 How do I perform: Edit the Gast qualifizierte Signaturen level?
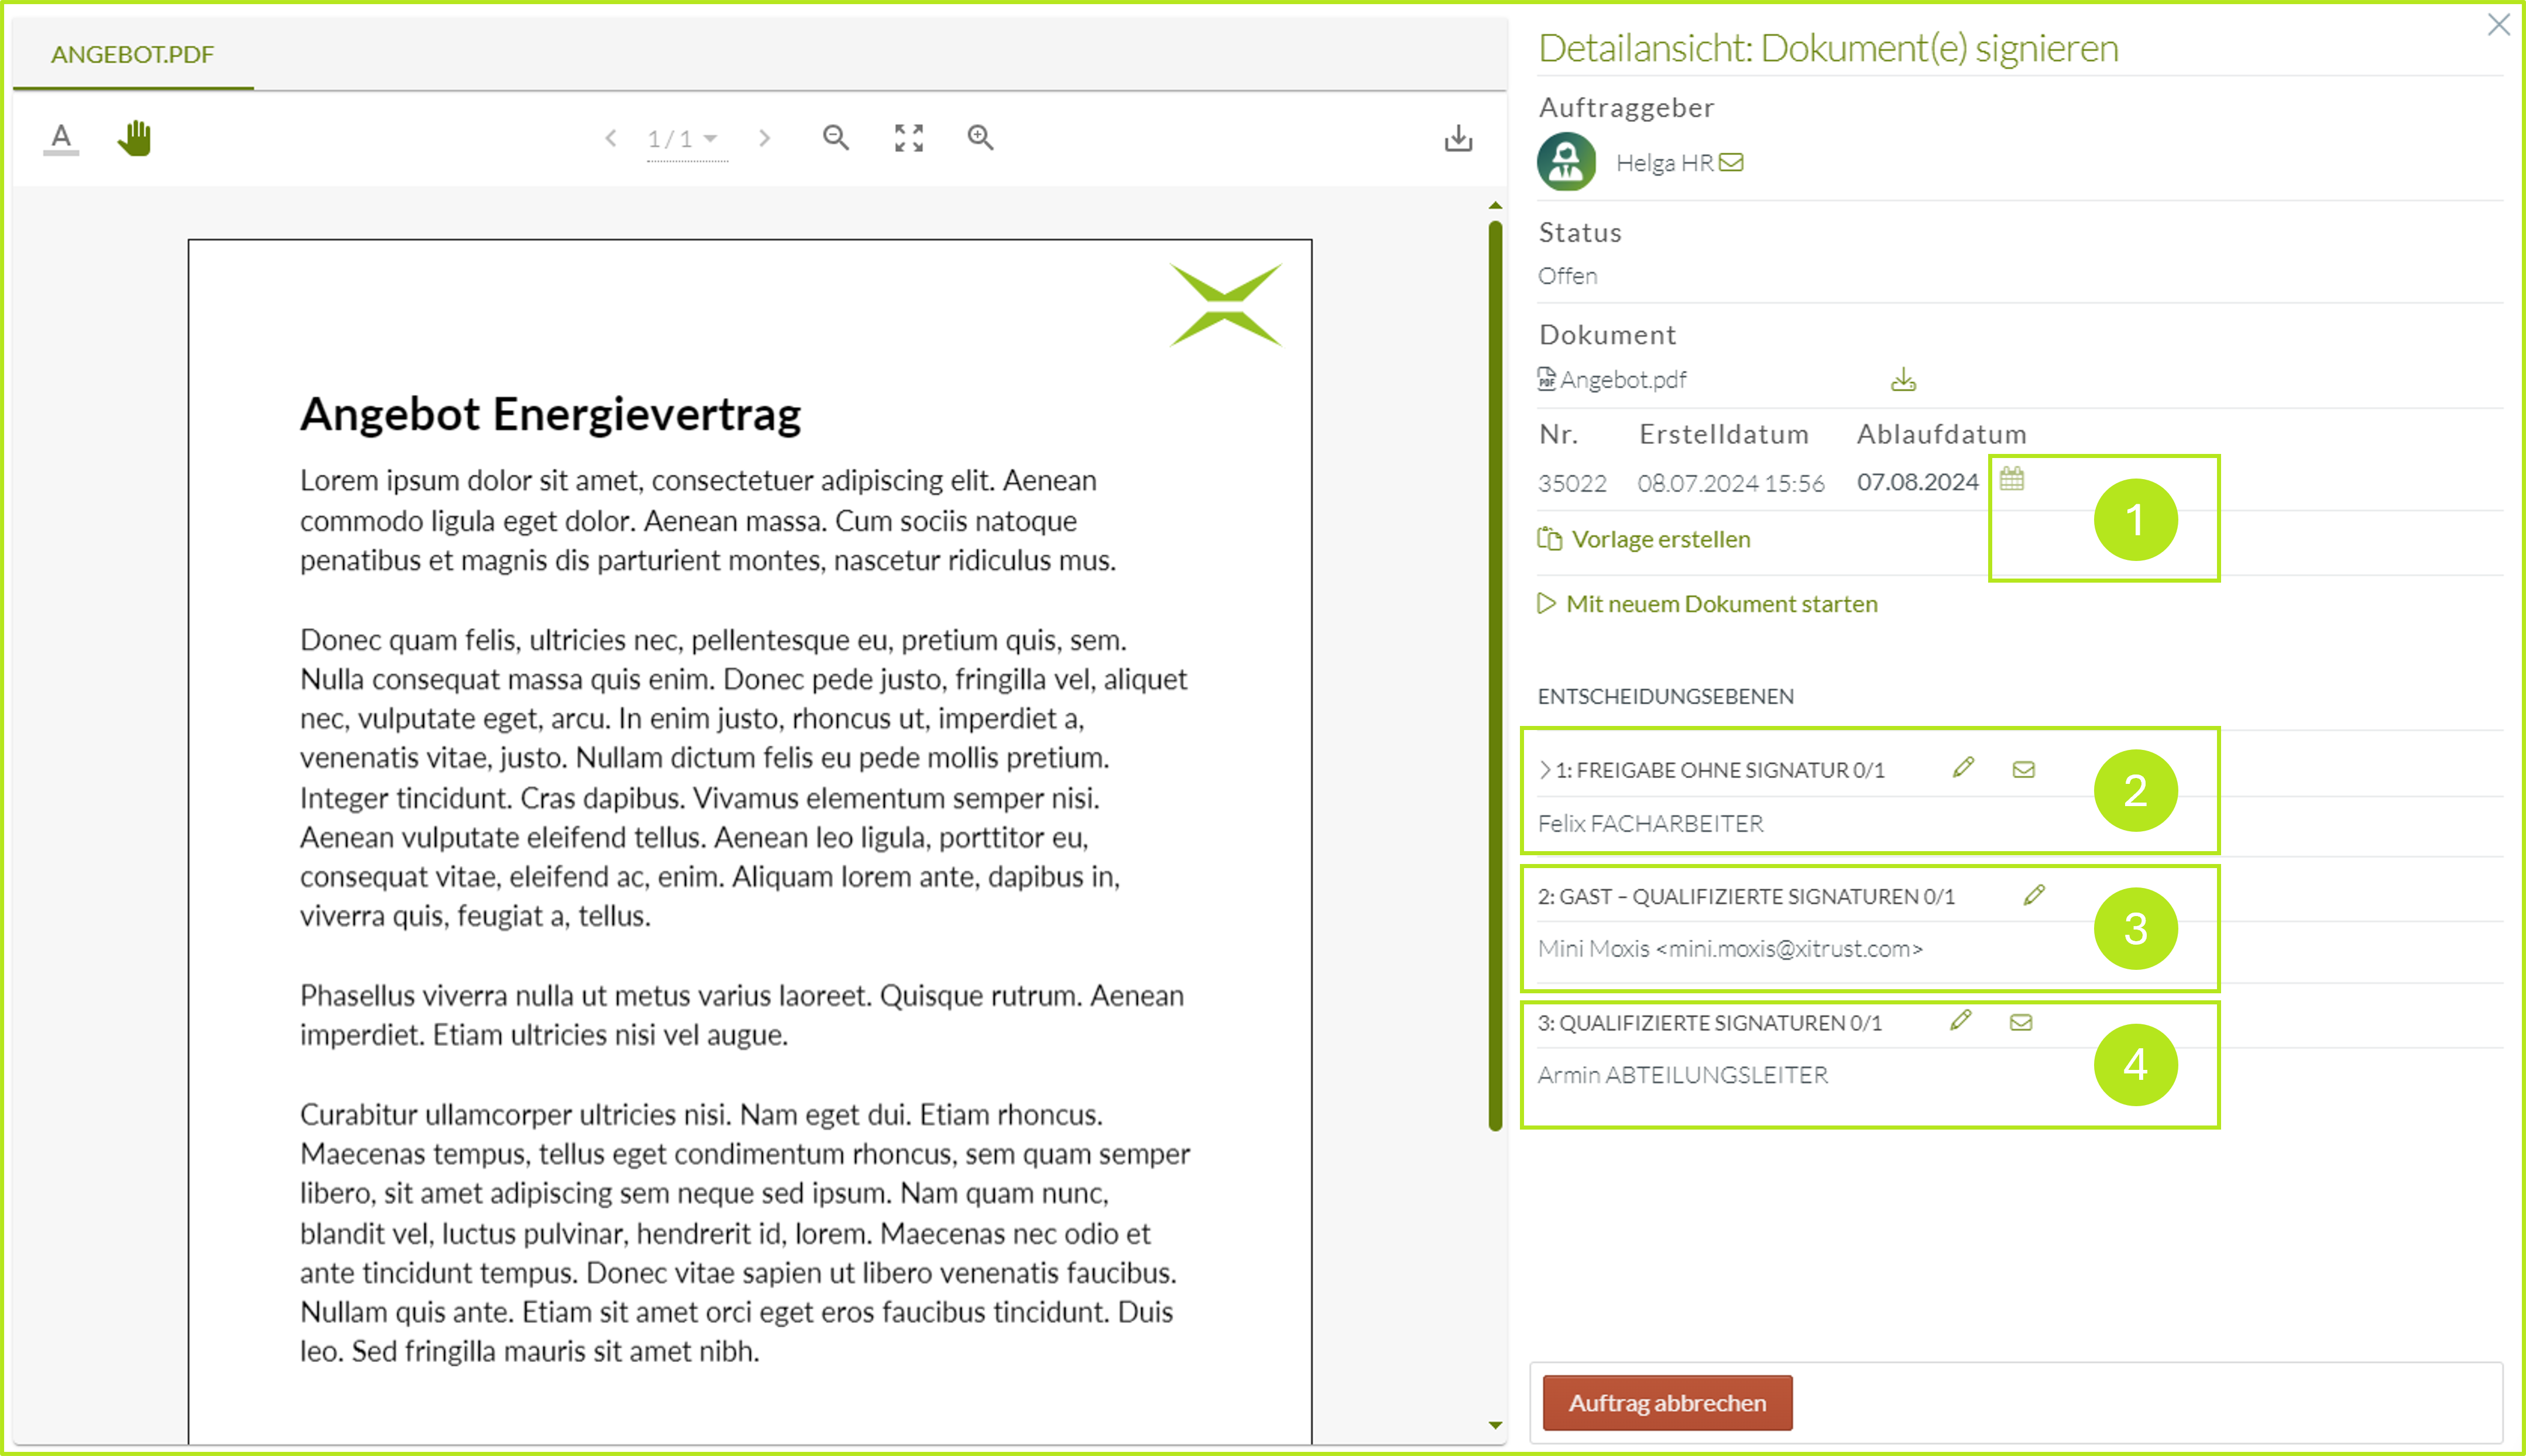pos(2034,895)
